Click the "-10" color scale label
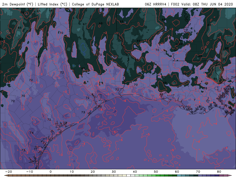This screenshot has width=236, height=177. (29, 172)
